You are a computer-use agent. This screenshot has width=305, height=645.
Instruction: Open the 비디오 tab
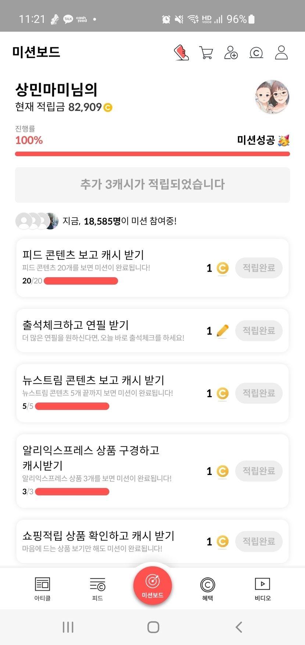[262, 588]
